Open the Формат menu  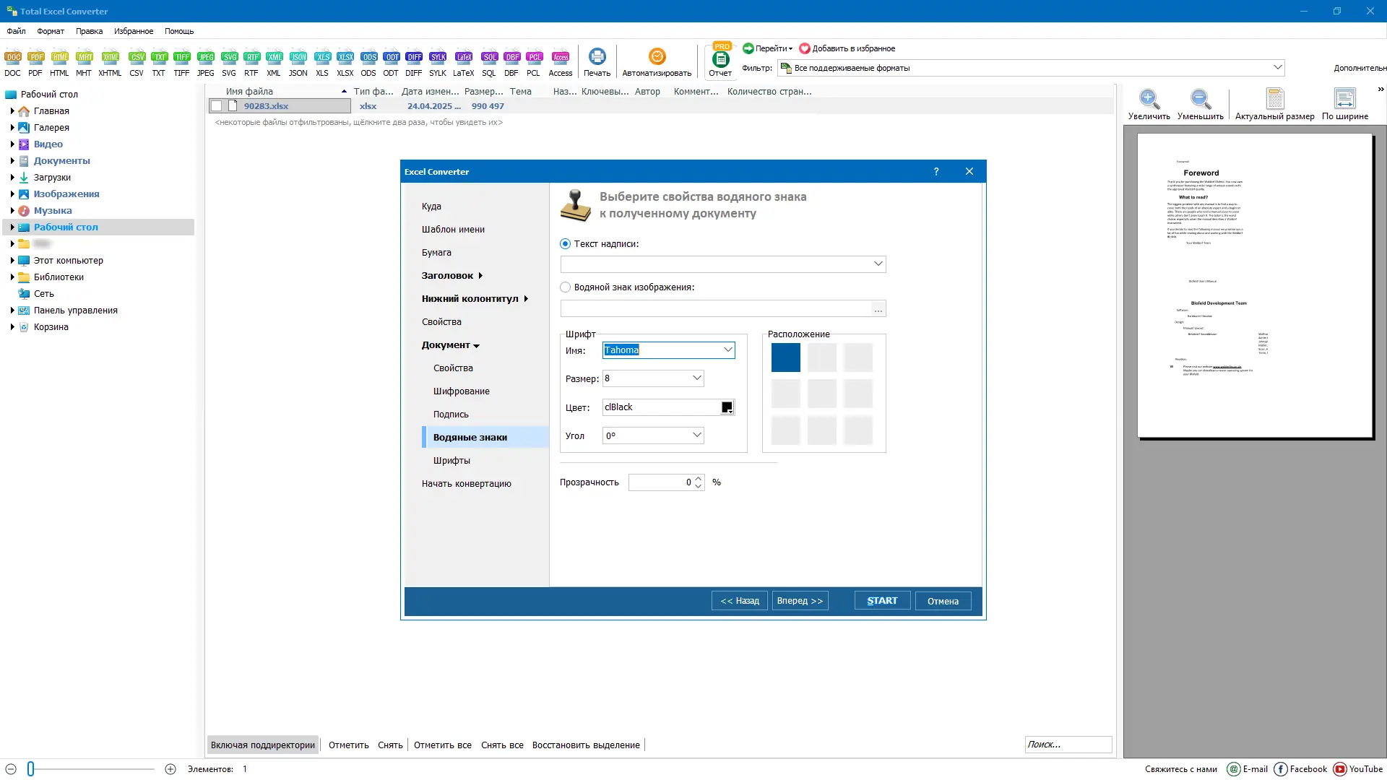point(51,31)
